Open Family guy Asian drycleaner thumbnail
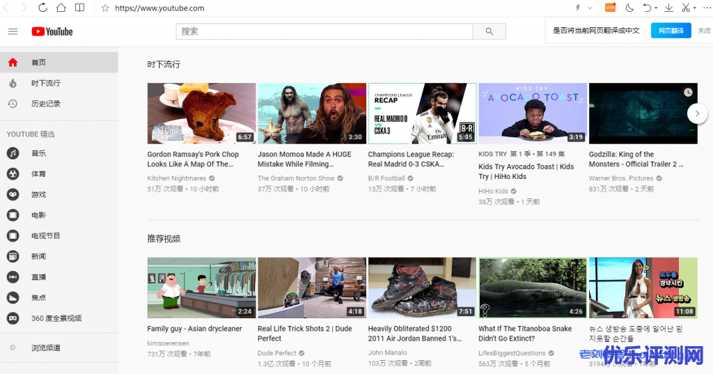This screenshot has width=713, height=374. [x=201, y=288]
